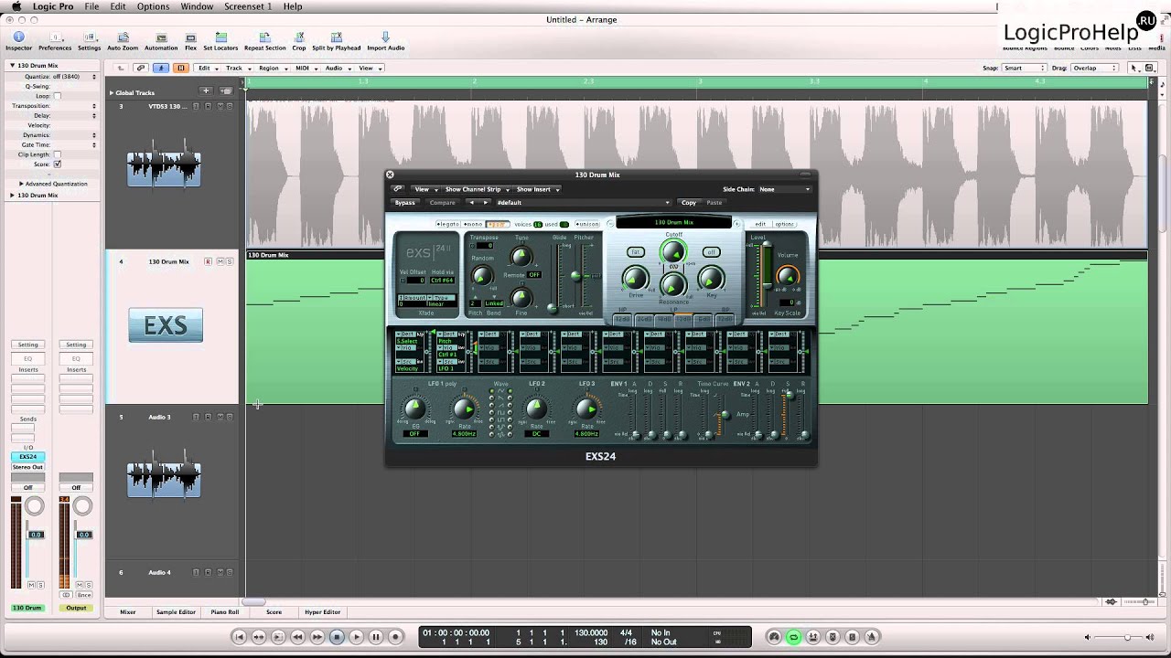Click the EXS24 instrument slot in I/O
1171x658 pixels.
27,457
